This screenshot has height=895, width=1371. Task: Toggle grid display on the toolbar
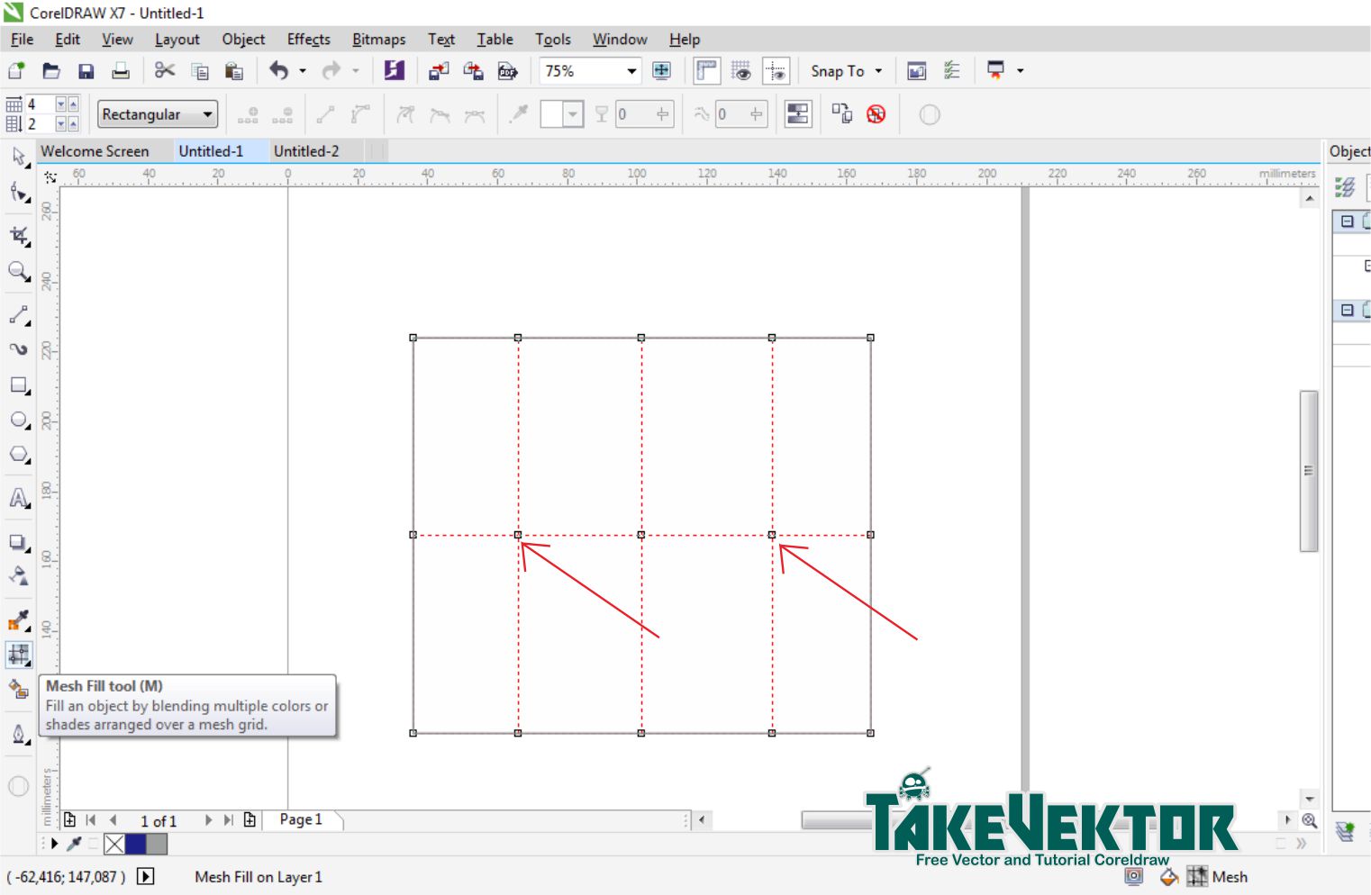point(741,70)
